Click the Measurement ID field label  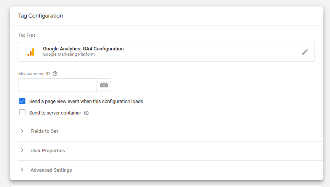point(34,74)
